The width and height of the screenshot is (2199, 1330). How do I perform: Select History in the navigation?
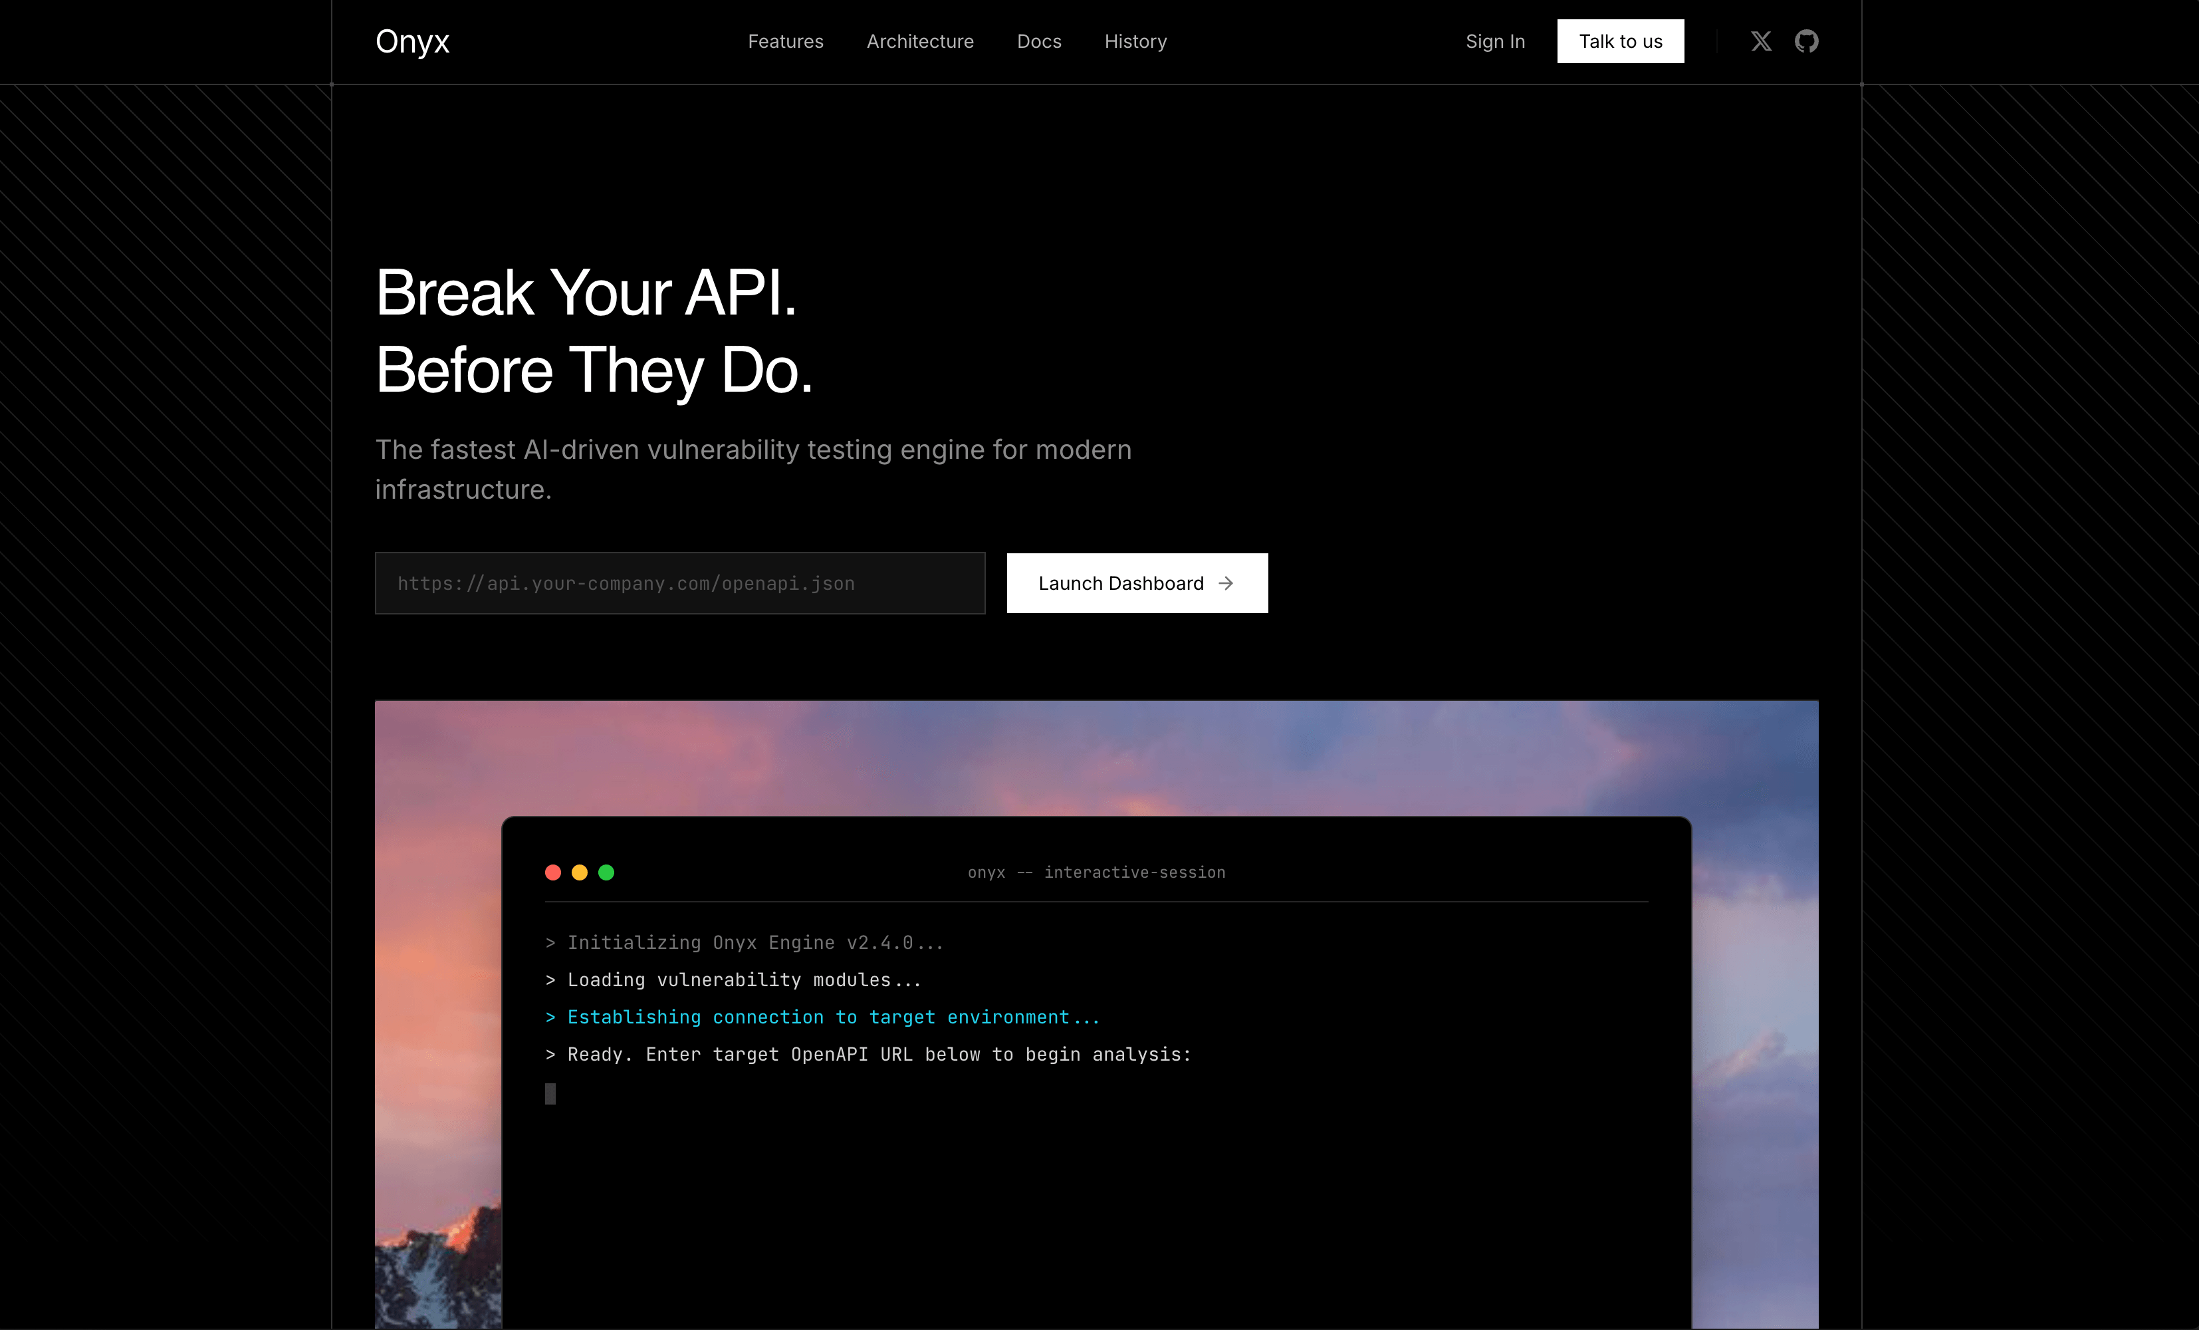pos(1135,41)
